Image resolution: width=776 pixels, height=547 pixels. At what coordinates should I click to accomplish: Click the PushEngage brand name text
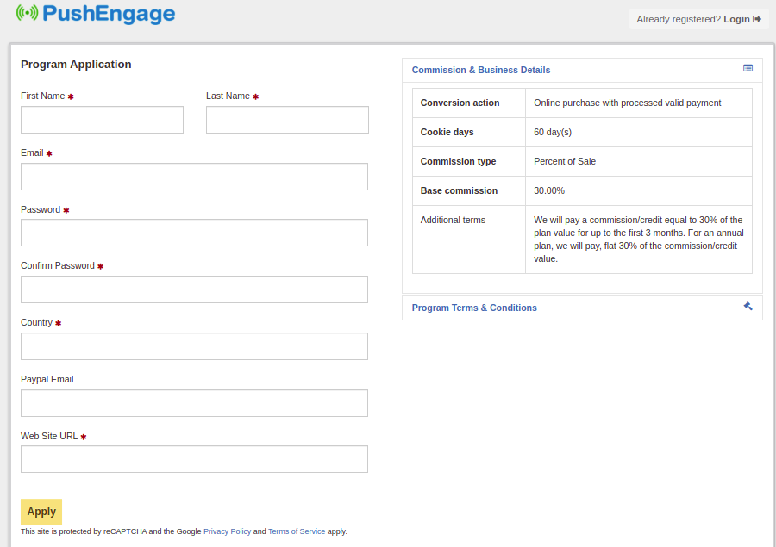click(108, 14)
